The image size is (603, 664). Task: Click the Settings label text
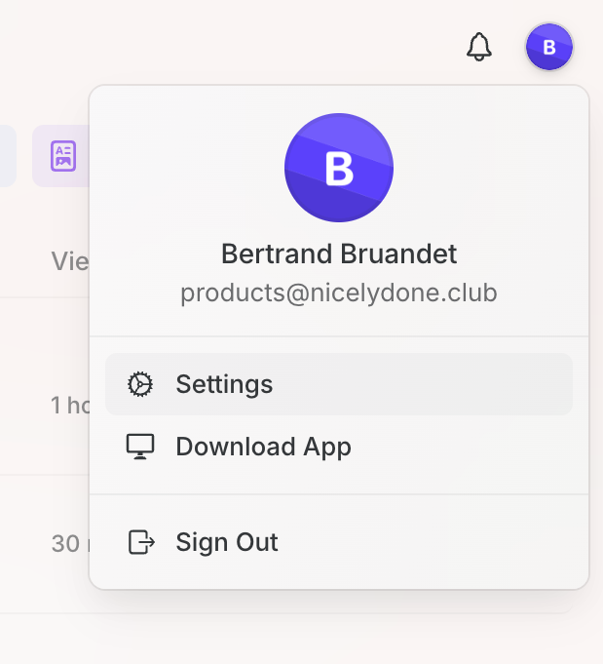click(x=224, y=384)
